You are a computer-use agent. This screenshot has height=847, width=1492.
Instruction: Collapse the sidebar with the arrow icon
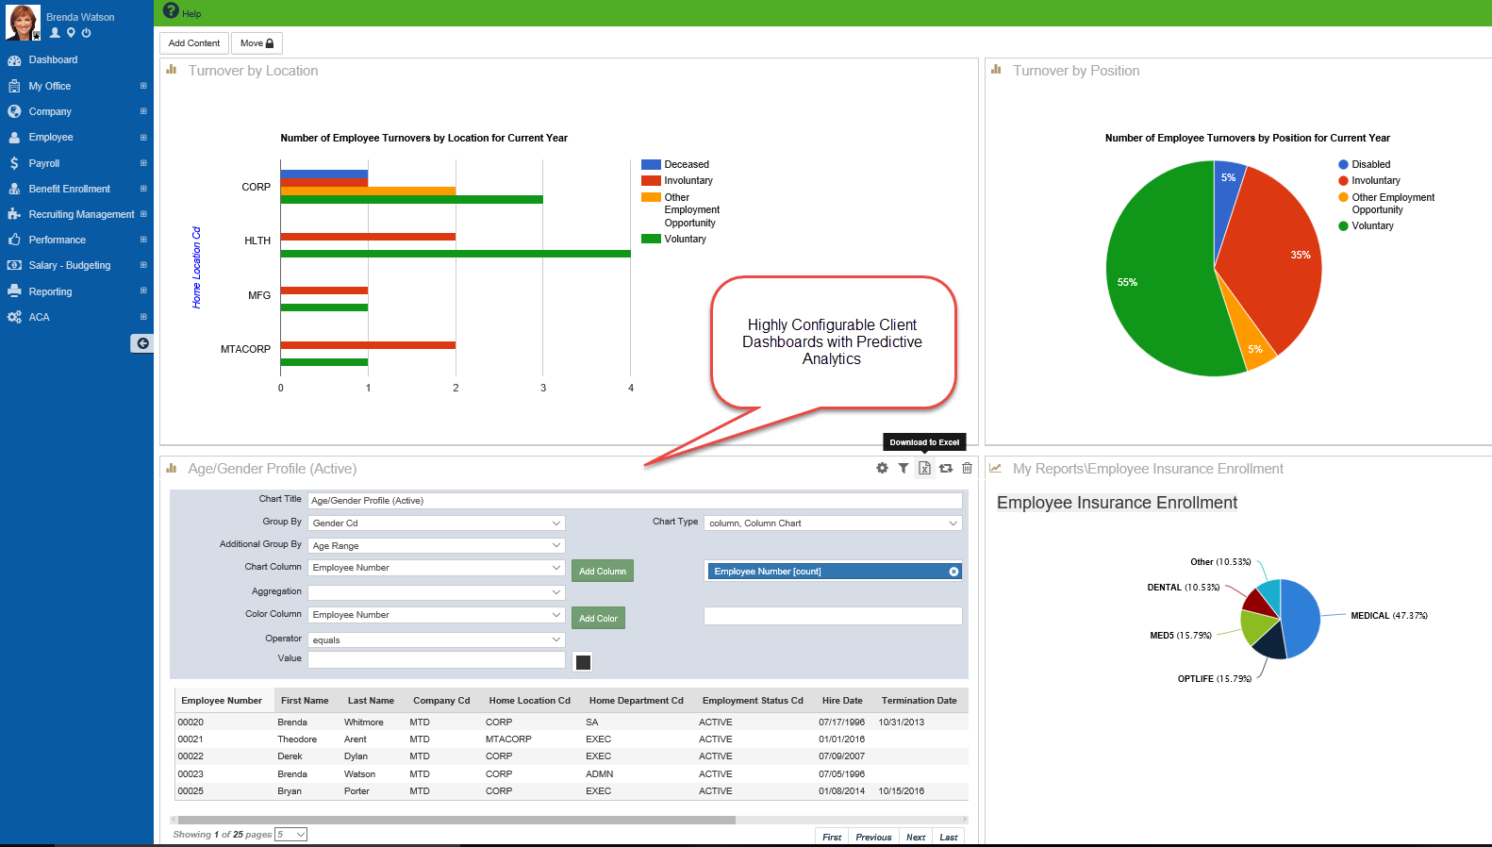141,343
